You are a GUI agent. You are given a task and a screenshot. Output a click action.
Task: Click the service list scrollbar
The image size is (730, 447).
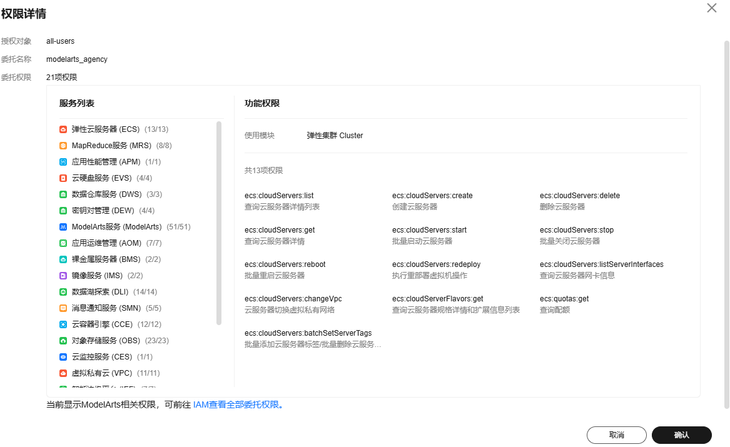(x=219, y=223)
